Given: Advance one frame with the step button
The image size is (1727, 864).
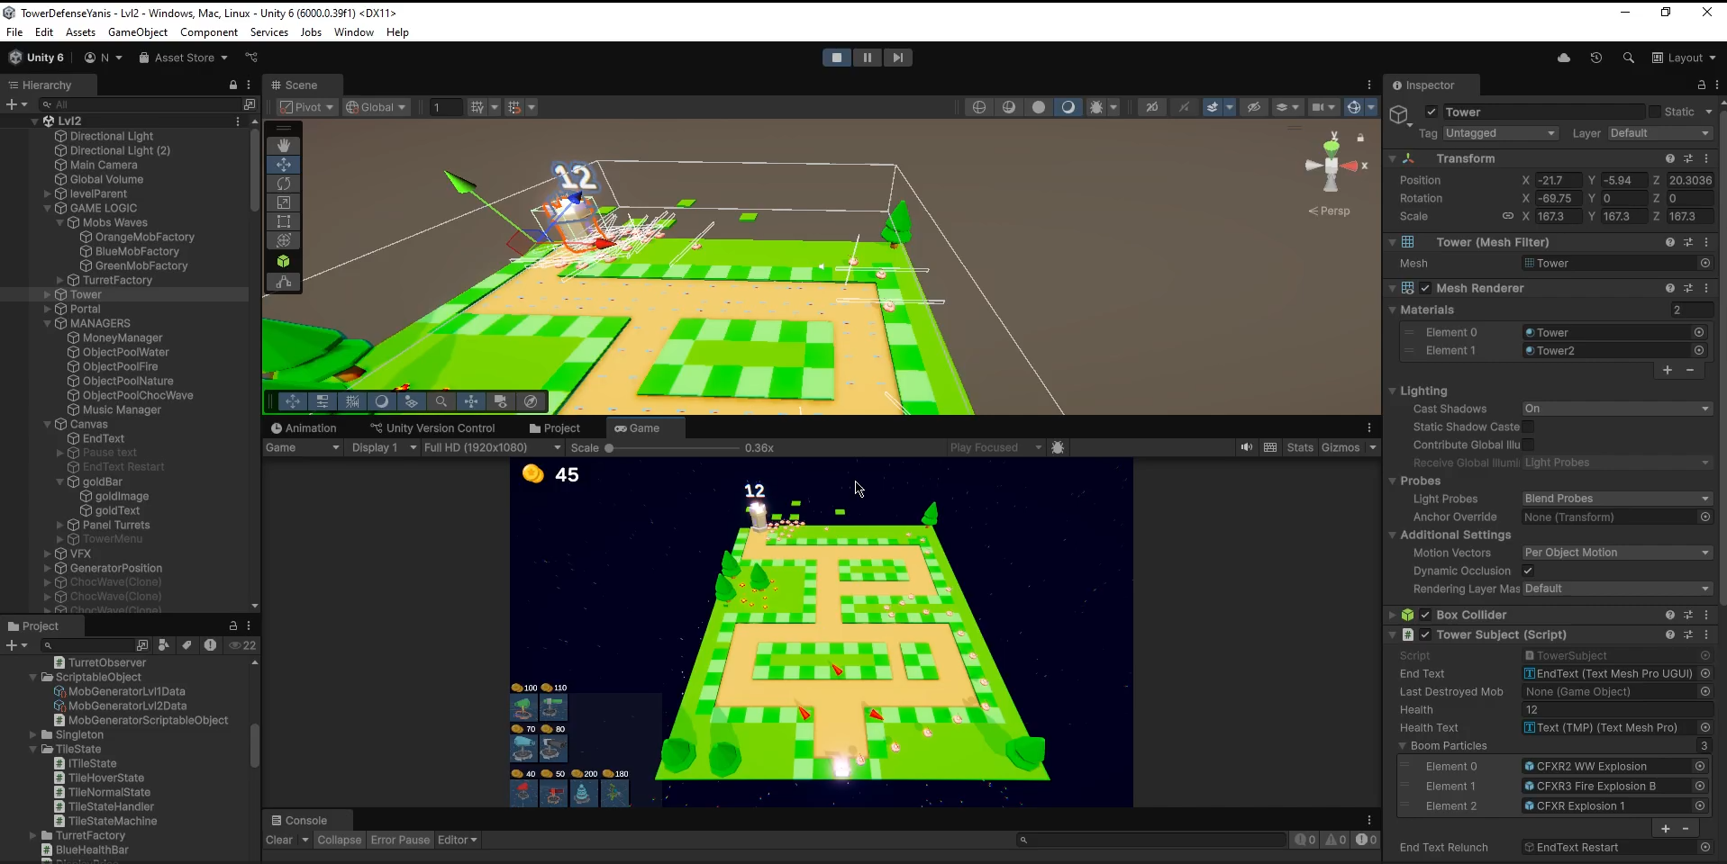Looking at the screenshot, I should tap(897, 58).
